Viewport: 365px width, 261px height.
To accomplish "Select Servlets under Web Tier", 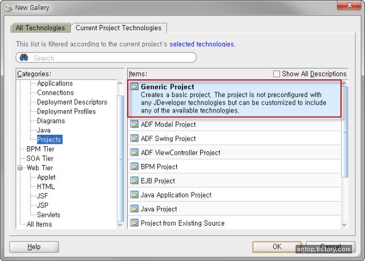I will [48, 215].
